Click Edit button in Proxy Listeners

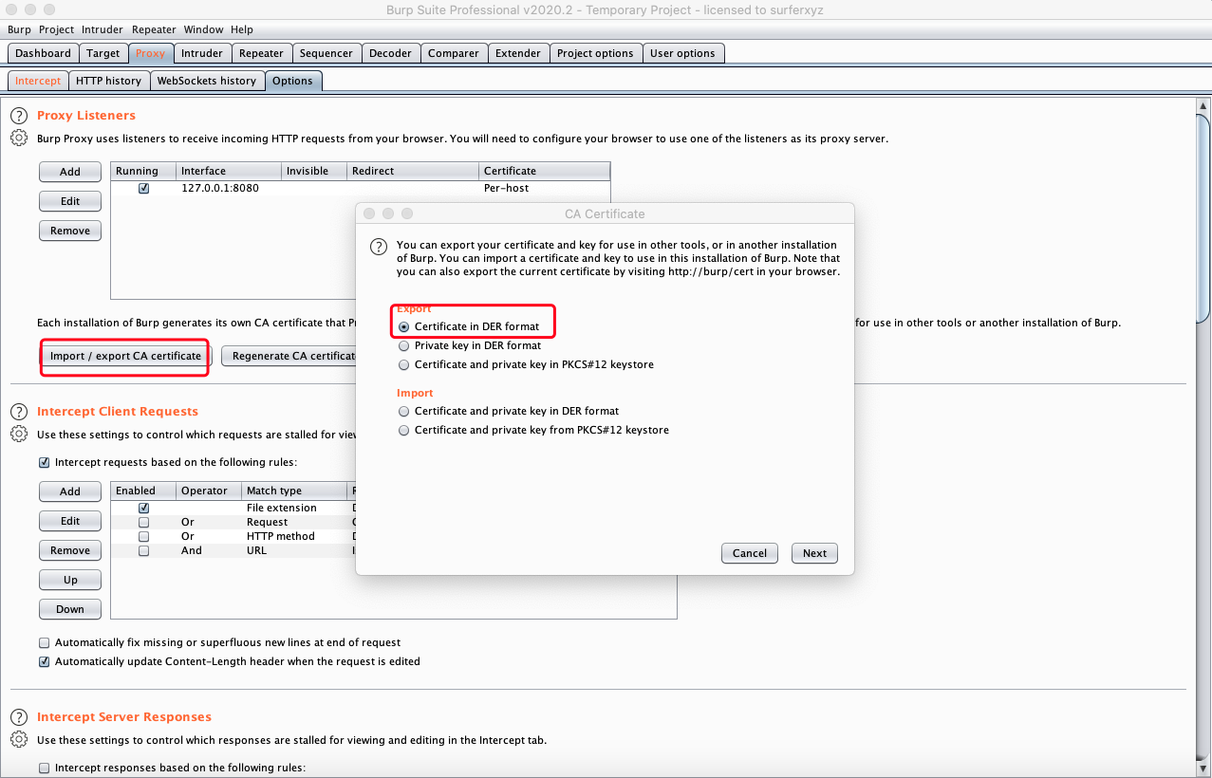[70, 201]
